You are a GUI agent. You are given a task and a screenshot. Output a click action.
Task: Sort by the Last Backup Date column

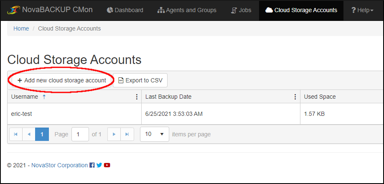168,97
